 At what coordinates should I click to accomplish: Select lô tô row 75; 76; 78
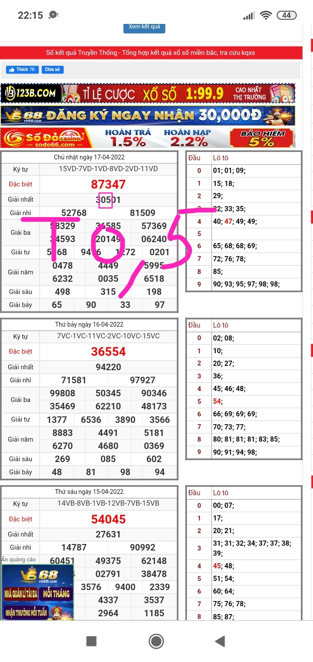(229, 604)
